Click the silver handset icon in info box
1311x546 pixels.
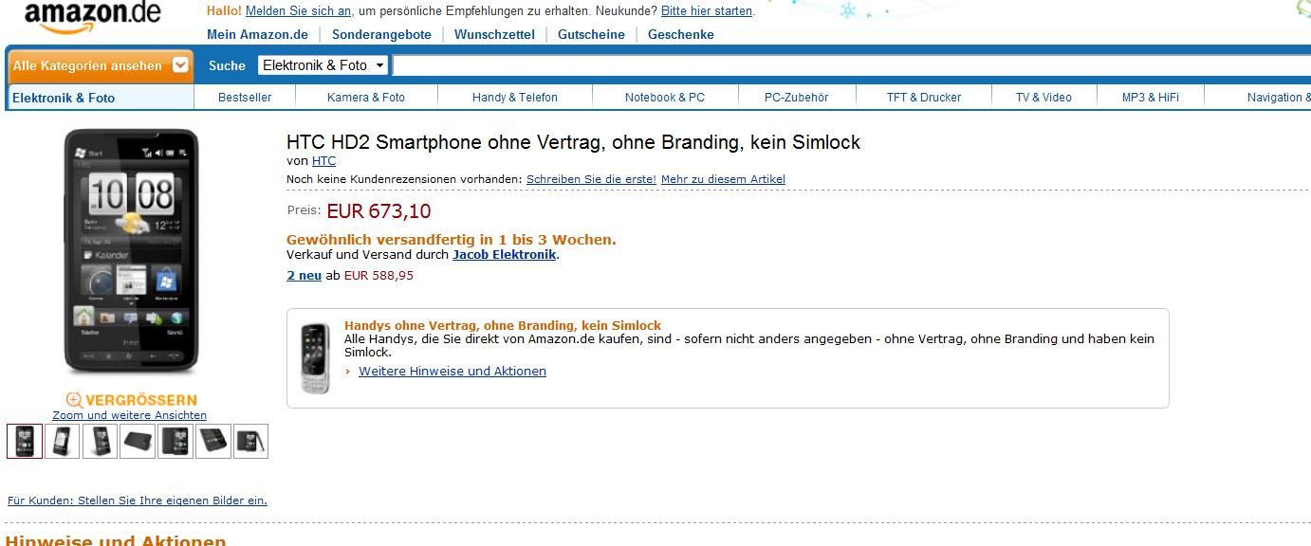315,358
